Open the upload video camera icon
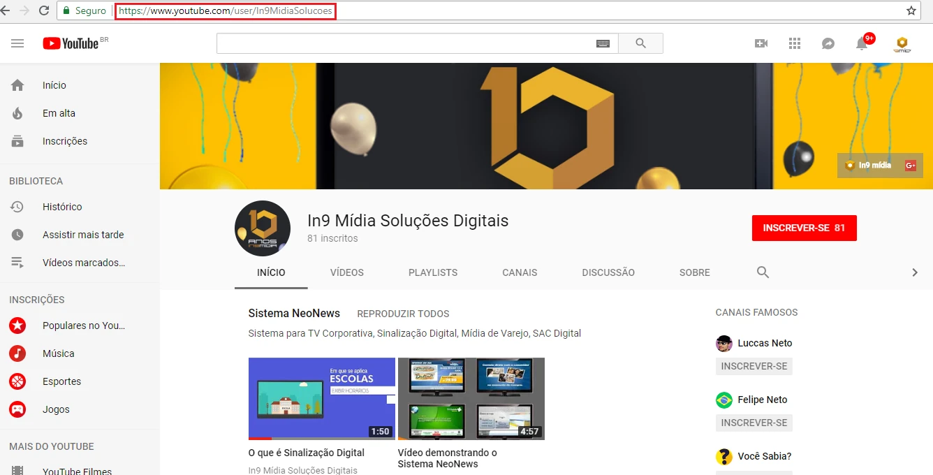The image size is (933, 475). point(761,43)
